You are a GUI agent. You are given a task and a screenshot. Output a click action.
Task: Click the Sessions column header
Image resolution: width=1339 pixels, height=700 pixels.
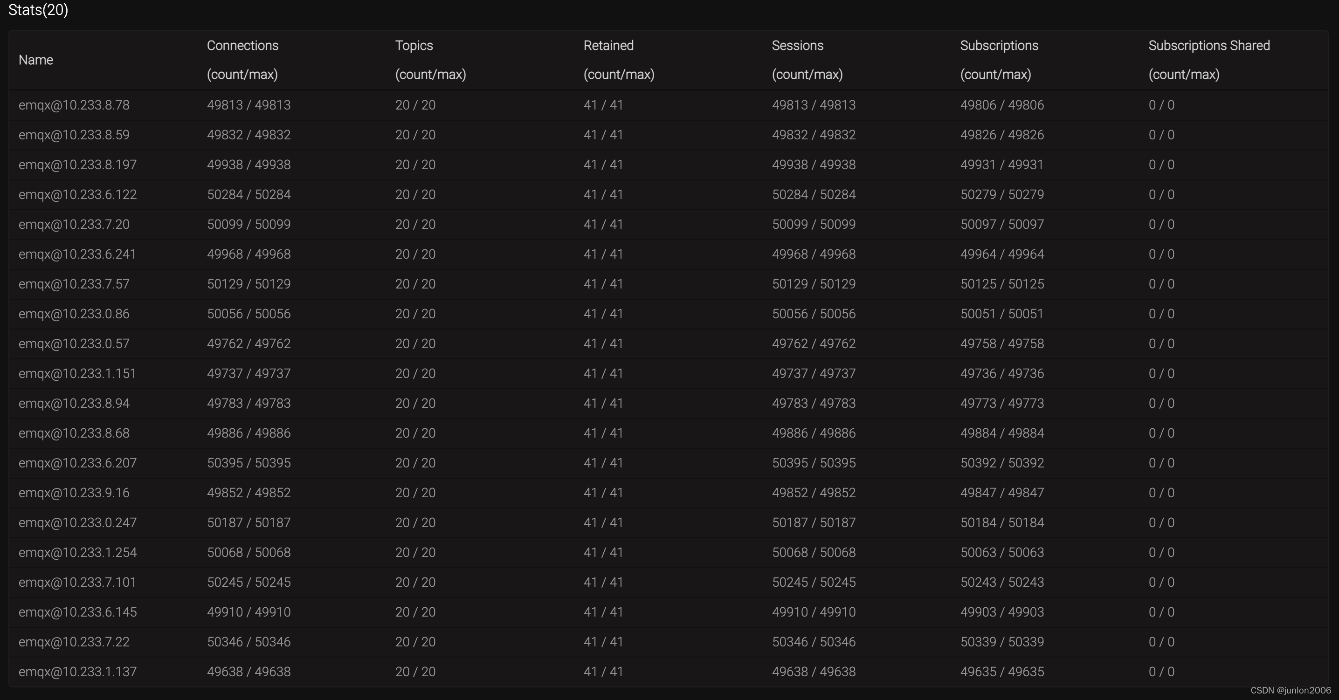coord(797,46)
